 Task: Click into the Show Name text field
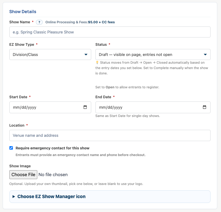coord(110,32)
